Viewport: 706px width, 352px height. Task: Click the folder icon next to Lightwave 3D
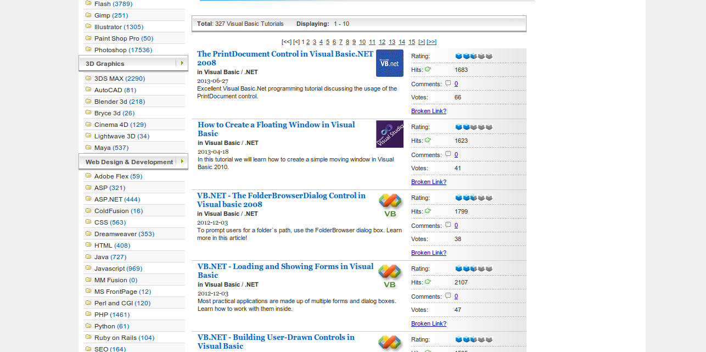[x=88, y=136]
